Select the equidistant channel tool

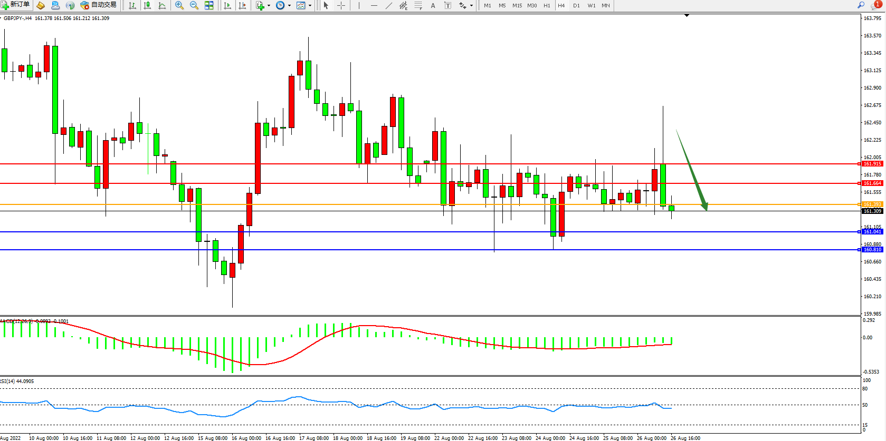pyautogui.click(x=403, y=5)
